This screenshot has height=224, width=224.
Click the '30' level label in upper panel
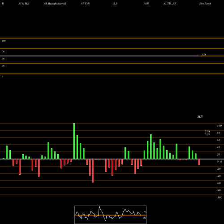pyautogui.click(x=3, y=66)
